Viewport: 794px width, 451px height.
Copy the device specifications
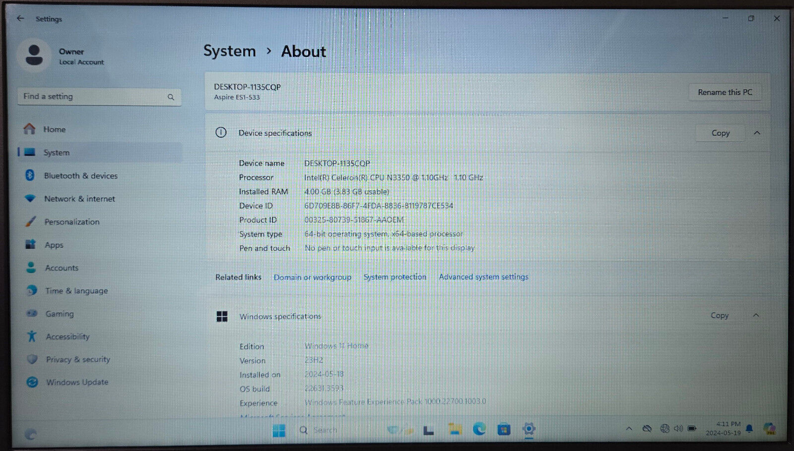point(721,133)
